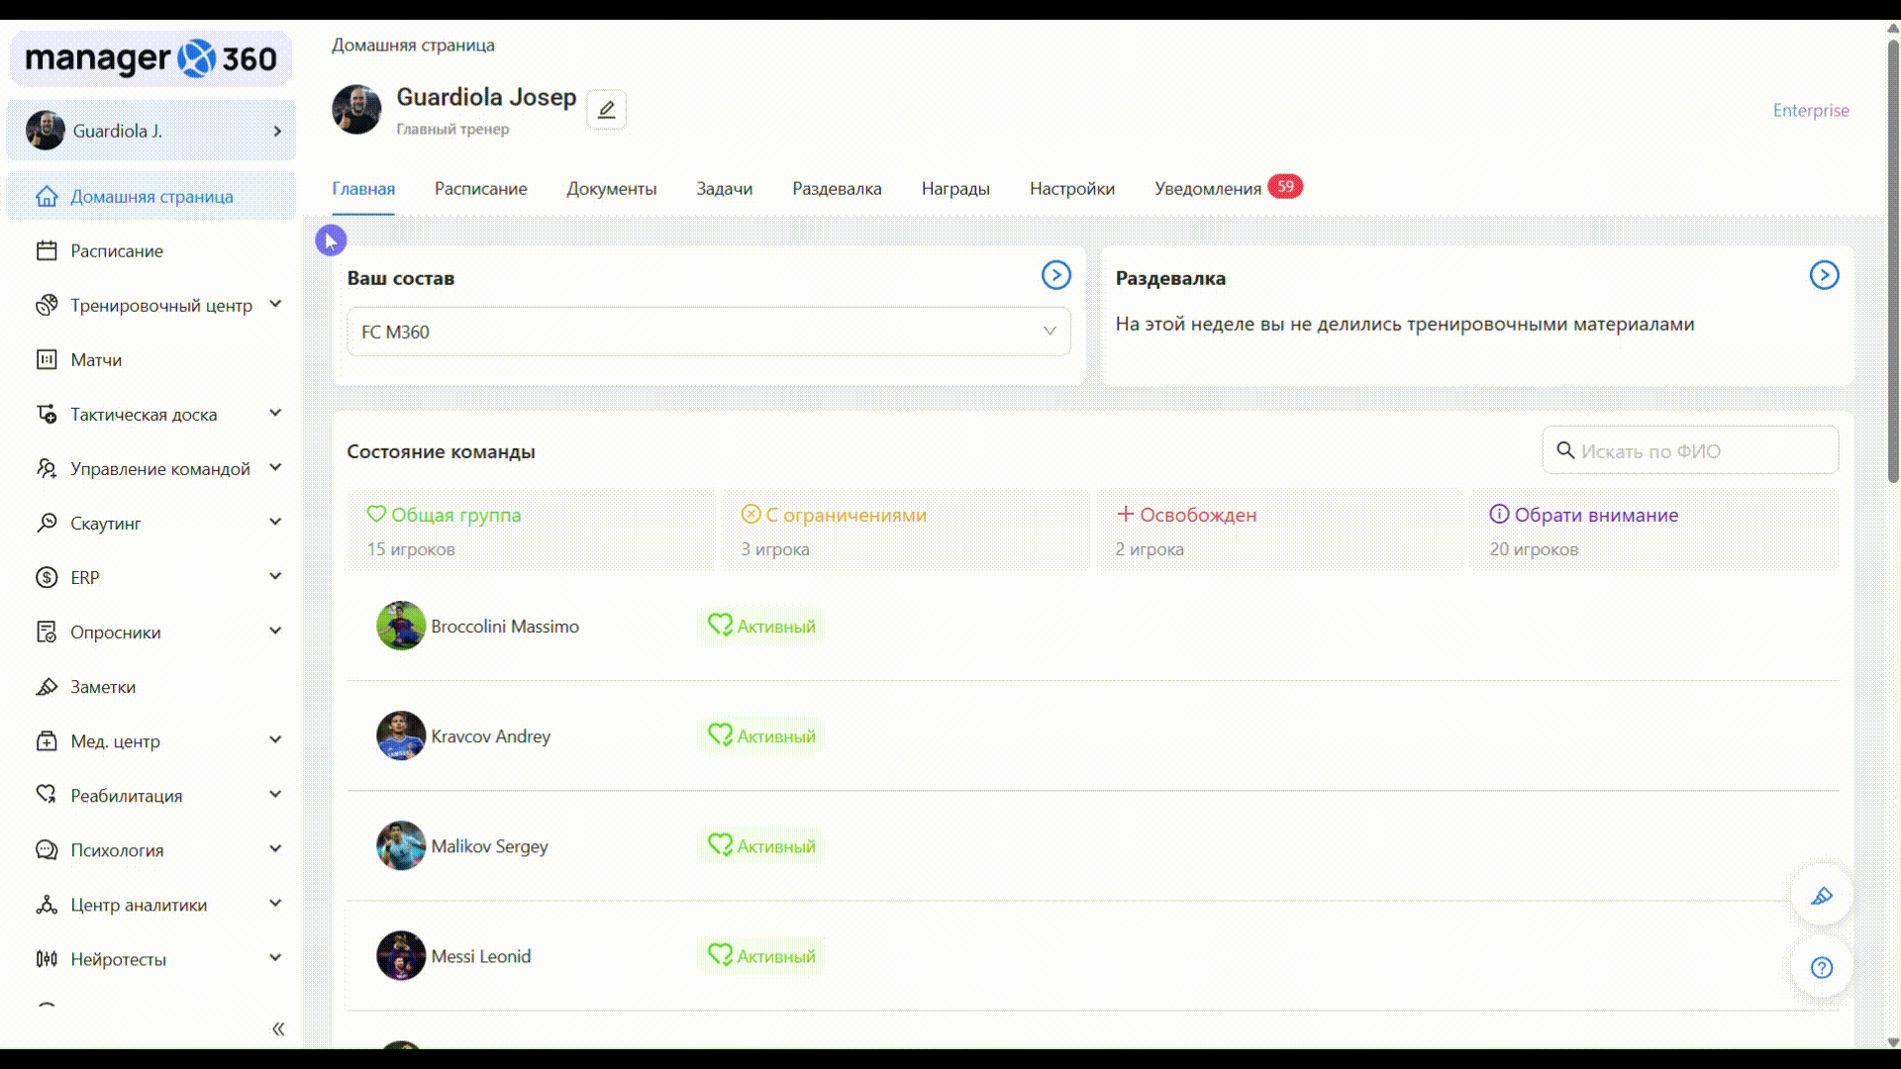Open the squad arrow icon in Ваш состав
The width and height of the screenshot is (1901, 1069).
pyautogui.click(x=1055, y=275)
